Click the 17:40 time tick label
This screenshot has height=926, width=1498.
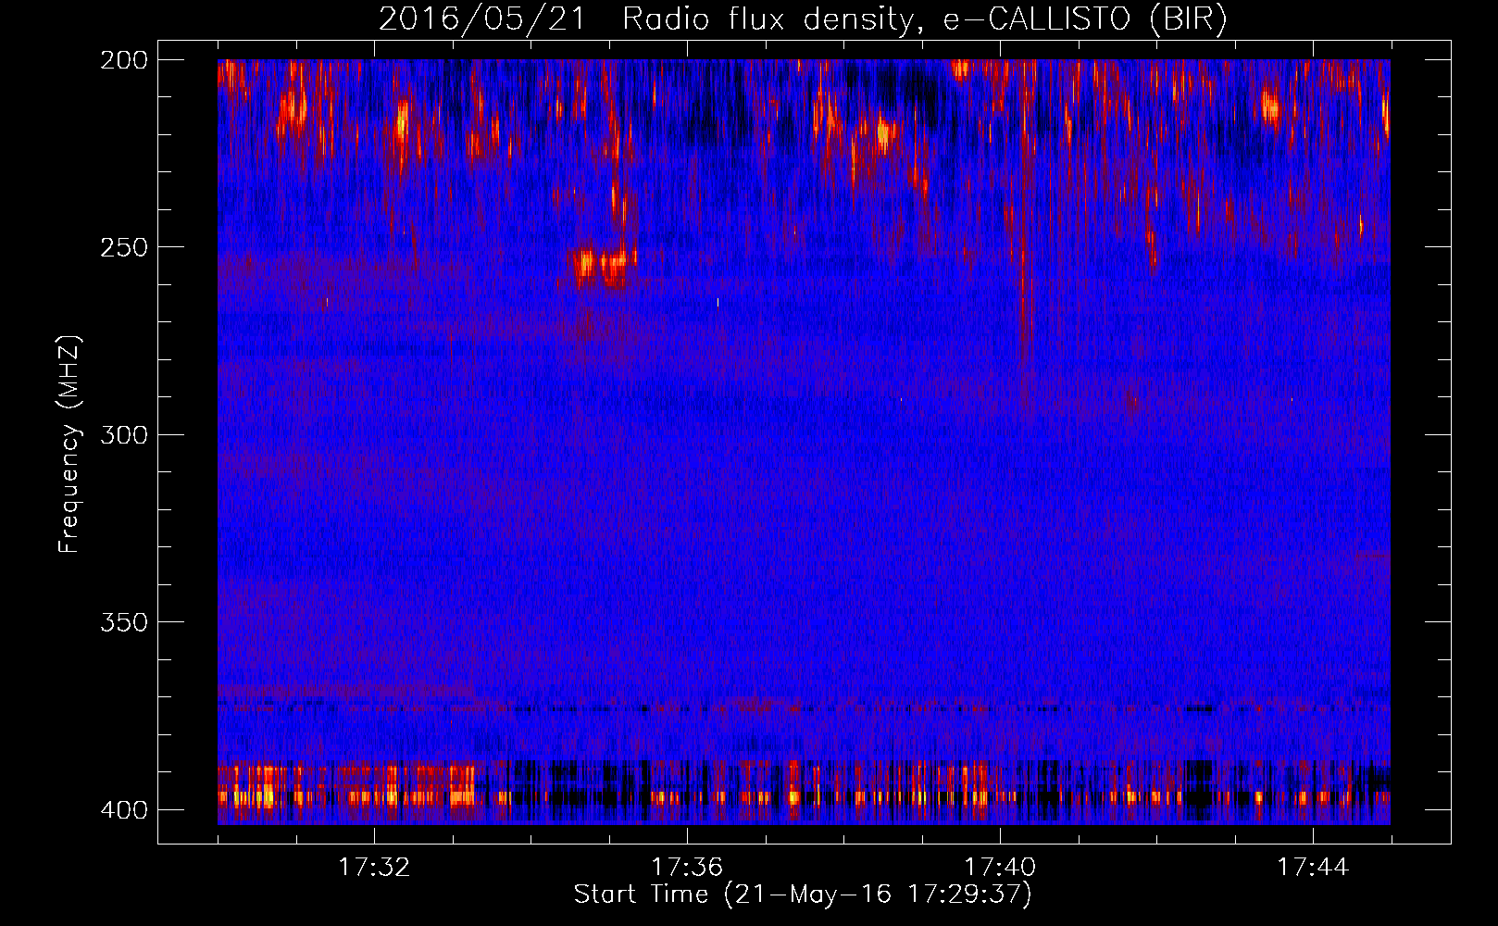click(x=1000, y=868)
